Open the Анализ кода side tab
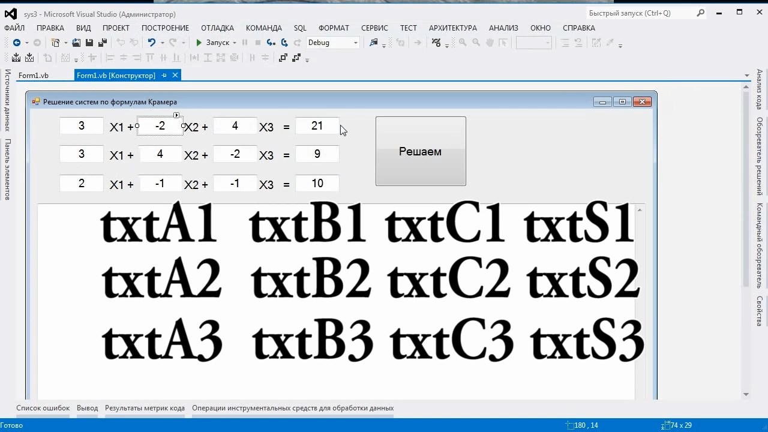Viewport: 768px width, 432px height. click(x=760, y=89)
